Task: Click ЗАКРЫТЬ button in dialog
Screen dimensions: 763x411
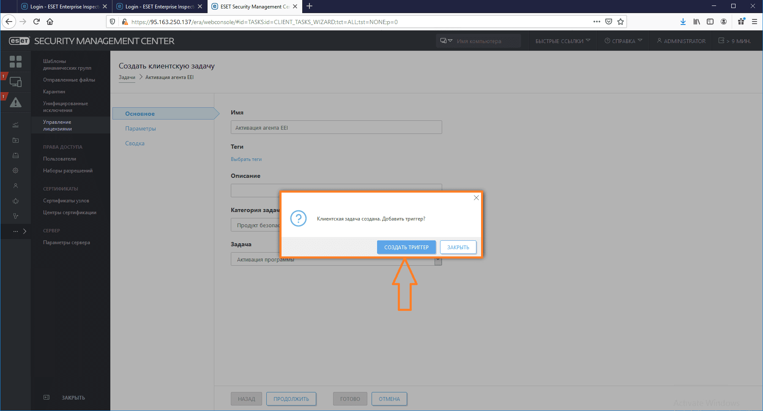Action: click(458, 247)
